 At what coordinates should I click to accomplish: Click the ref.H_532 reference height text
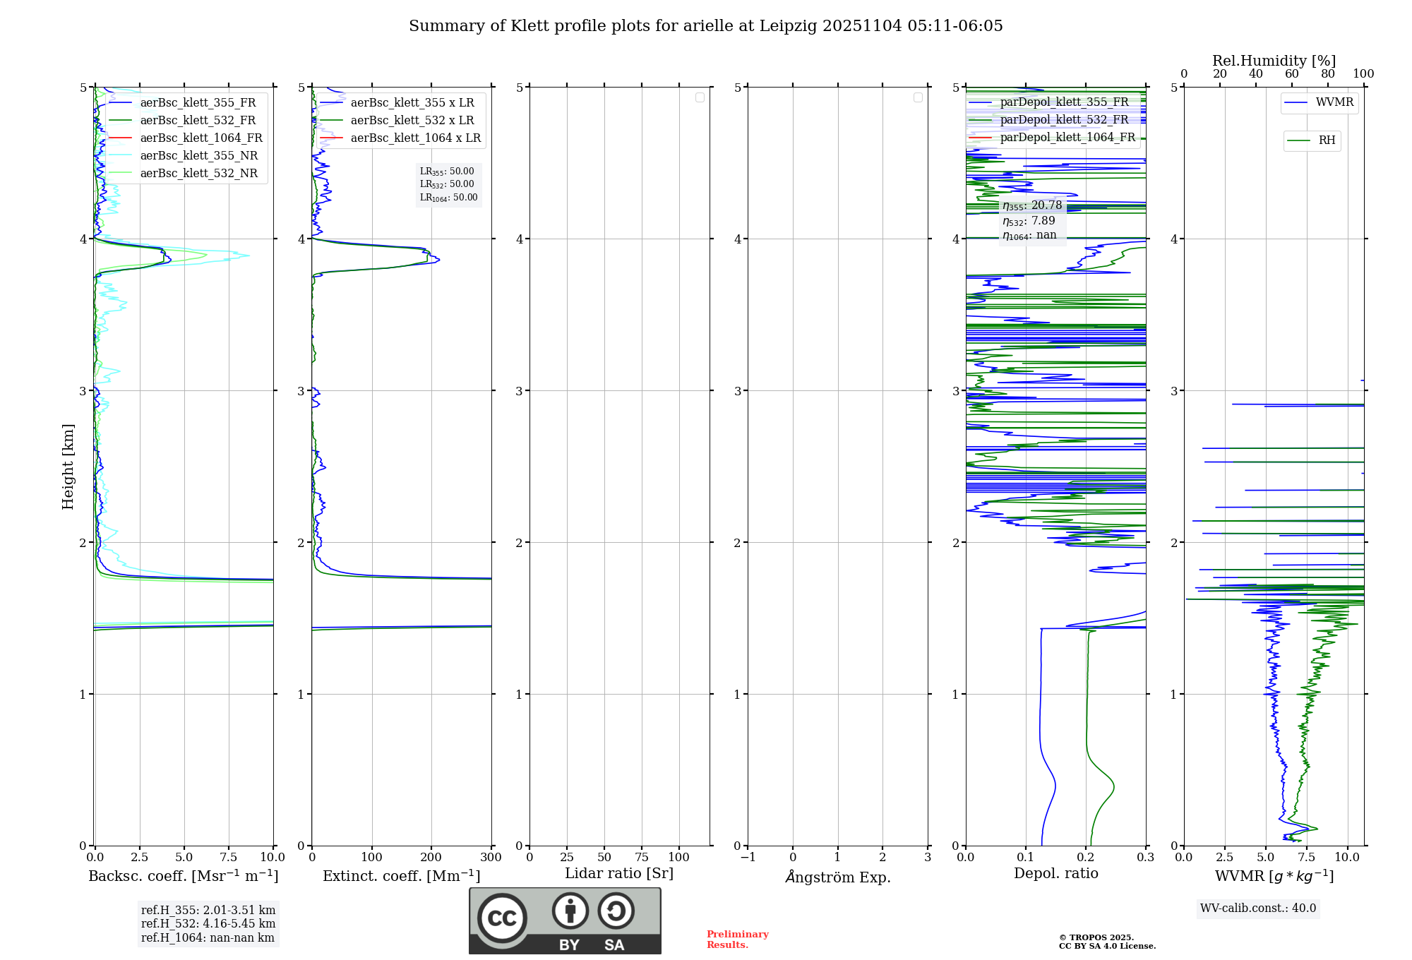click(x=208, y=924)
